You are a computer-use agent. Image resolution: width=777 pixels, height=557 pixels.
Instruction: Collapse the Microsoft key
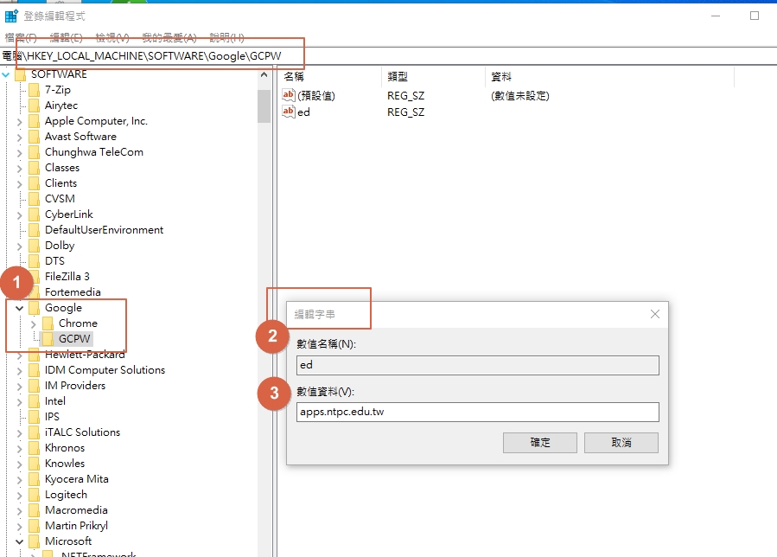pos(19,541)
